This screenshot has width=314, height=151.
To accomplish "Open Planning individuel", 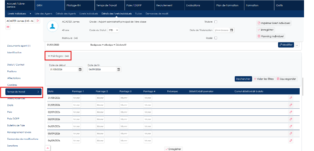I will tap(271, 36).
